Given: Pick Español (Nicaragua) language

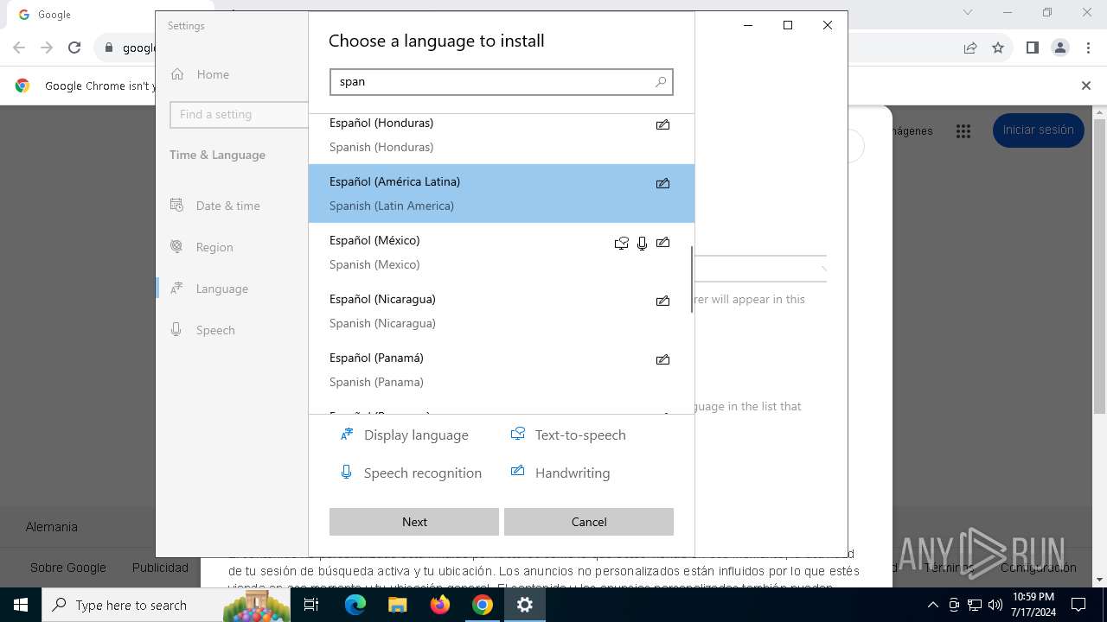Looking at the screenshot, I should 502,311.
